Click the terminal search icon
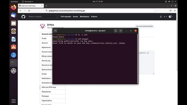 coord(116,31)
